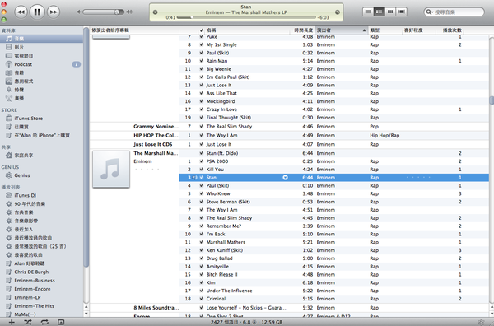The image size is (494, 326).
Task: Click the 依演出者排序專輯 album column header
Action: (x=134, y=30)
